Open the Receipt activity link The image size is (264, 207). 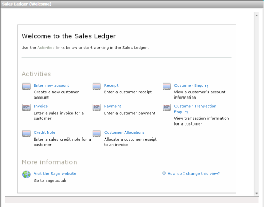111,86
